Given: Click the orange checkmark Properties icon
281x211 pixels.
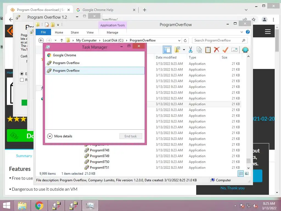Looking at the screenshot, I should click(225, 50).
